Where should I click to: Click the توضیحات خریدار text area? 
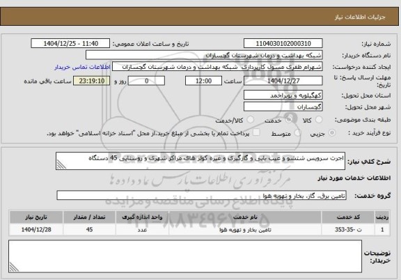[x=185, y=256]
